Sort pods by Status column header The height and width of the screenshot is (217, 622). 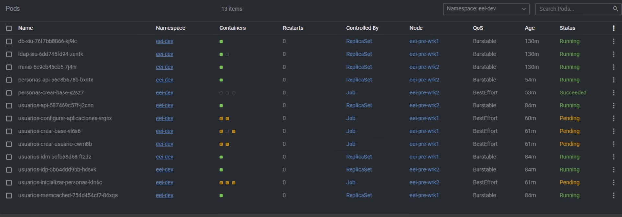click(567, 28)
